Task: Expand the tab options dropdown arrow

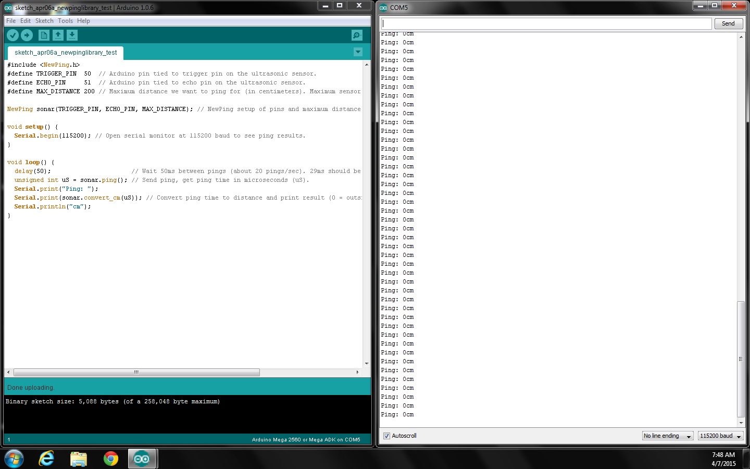Action: point(358,52)
